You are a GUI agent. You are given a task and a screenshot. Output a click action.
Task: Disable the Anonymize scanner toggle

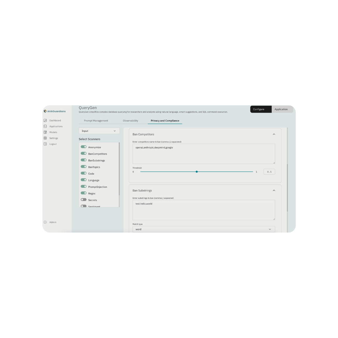pyautogui.click(x=84, y=147)
